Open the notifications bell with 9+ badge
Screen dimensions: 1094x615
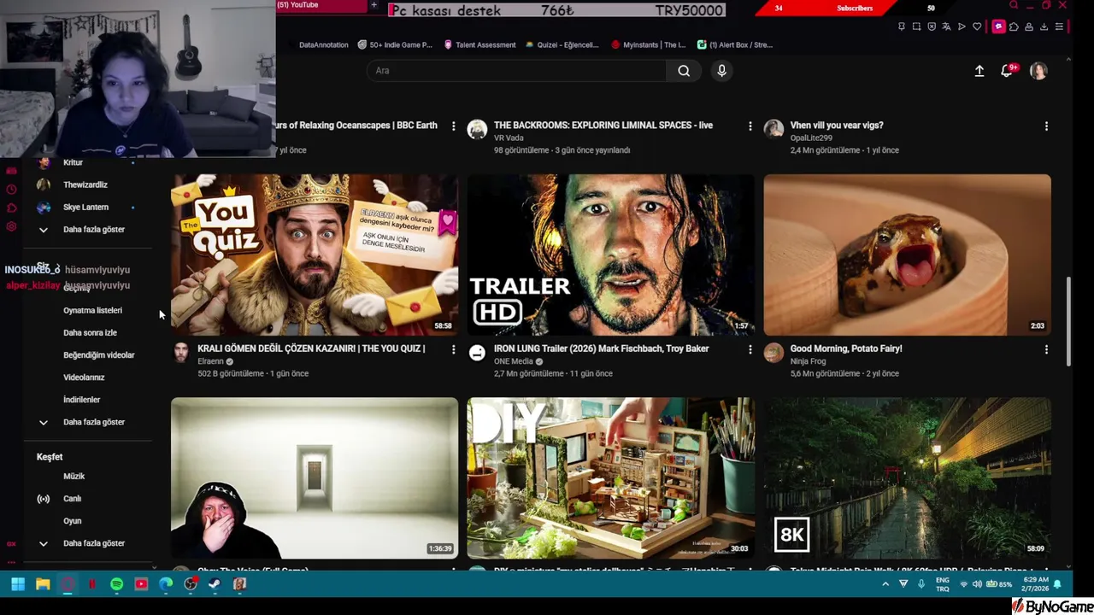pyautogui.click(x=1008, y=71)
